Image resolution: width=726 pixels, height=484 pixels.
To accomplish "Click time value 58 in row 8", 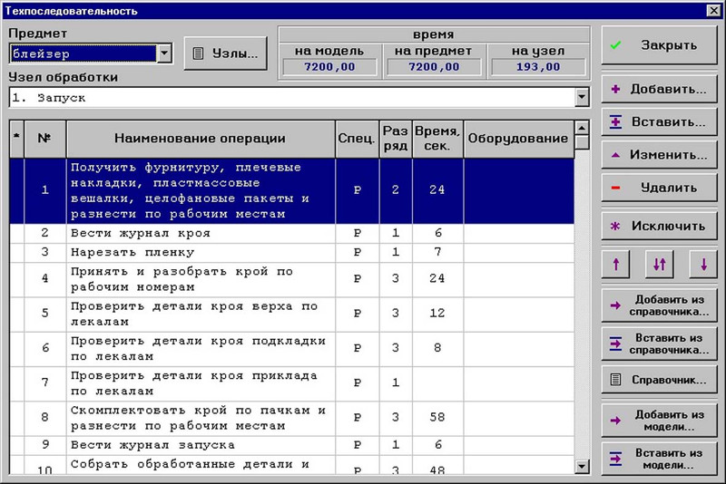I will [437, 418].
